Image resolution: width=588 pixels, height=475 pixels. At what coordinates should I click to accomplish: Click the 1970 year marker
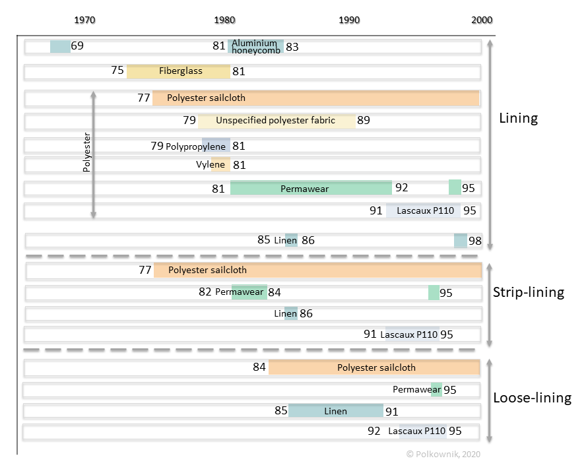[84, 20]
